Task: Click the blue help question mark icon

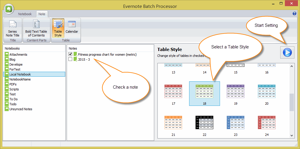Action: (294, 13)
